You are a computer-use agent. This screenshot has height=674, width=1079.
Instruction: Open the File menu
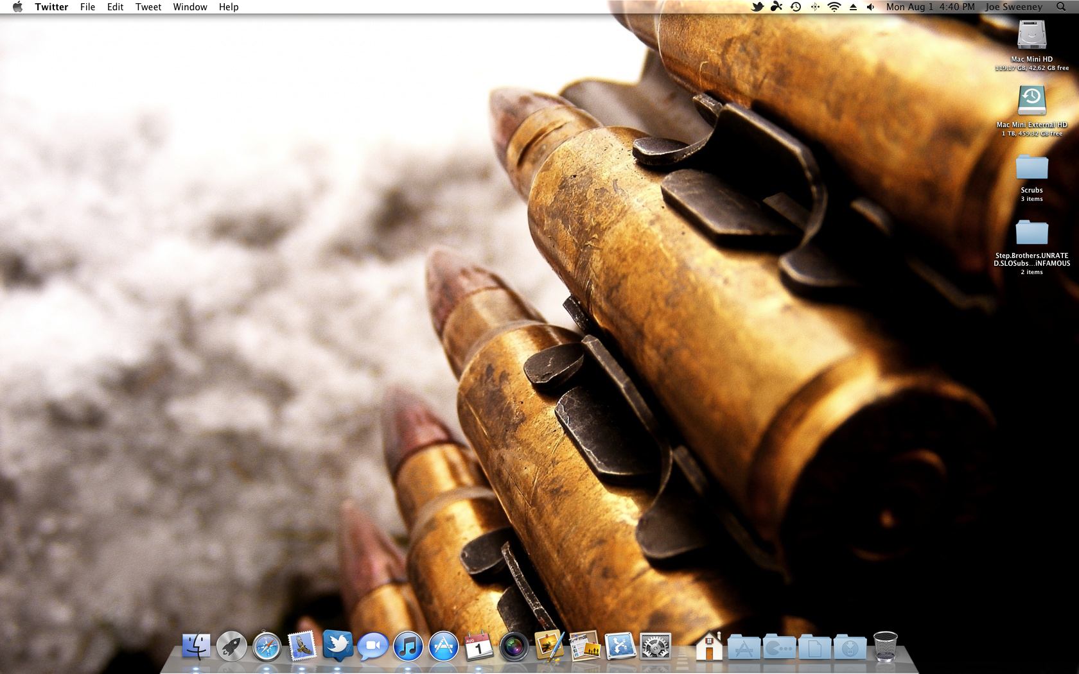(x=87, y=7)
